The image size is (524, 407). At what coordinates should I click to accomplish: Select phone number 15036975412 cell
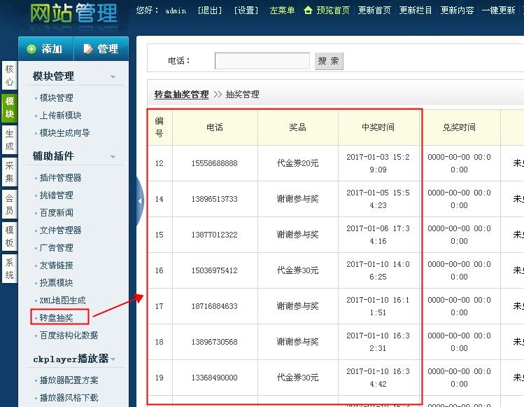click(215, 270)
